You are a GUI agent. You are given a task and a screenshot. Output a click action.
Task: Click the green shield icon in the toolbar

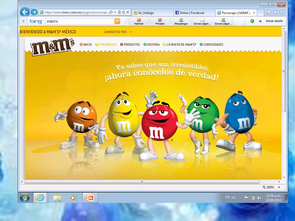tap(252, 21)
